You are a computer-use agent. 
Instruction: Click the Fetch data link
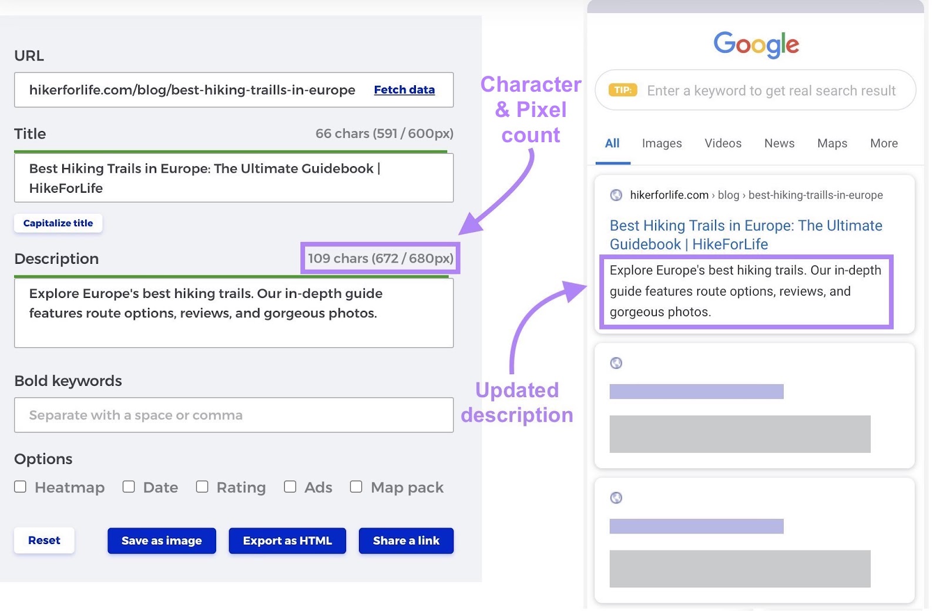404,89
